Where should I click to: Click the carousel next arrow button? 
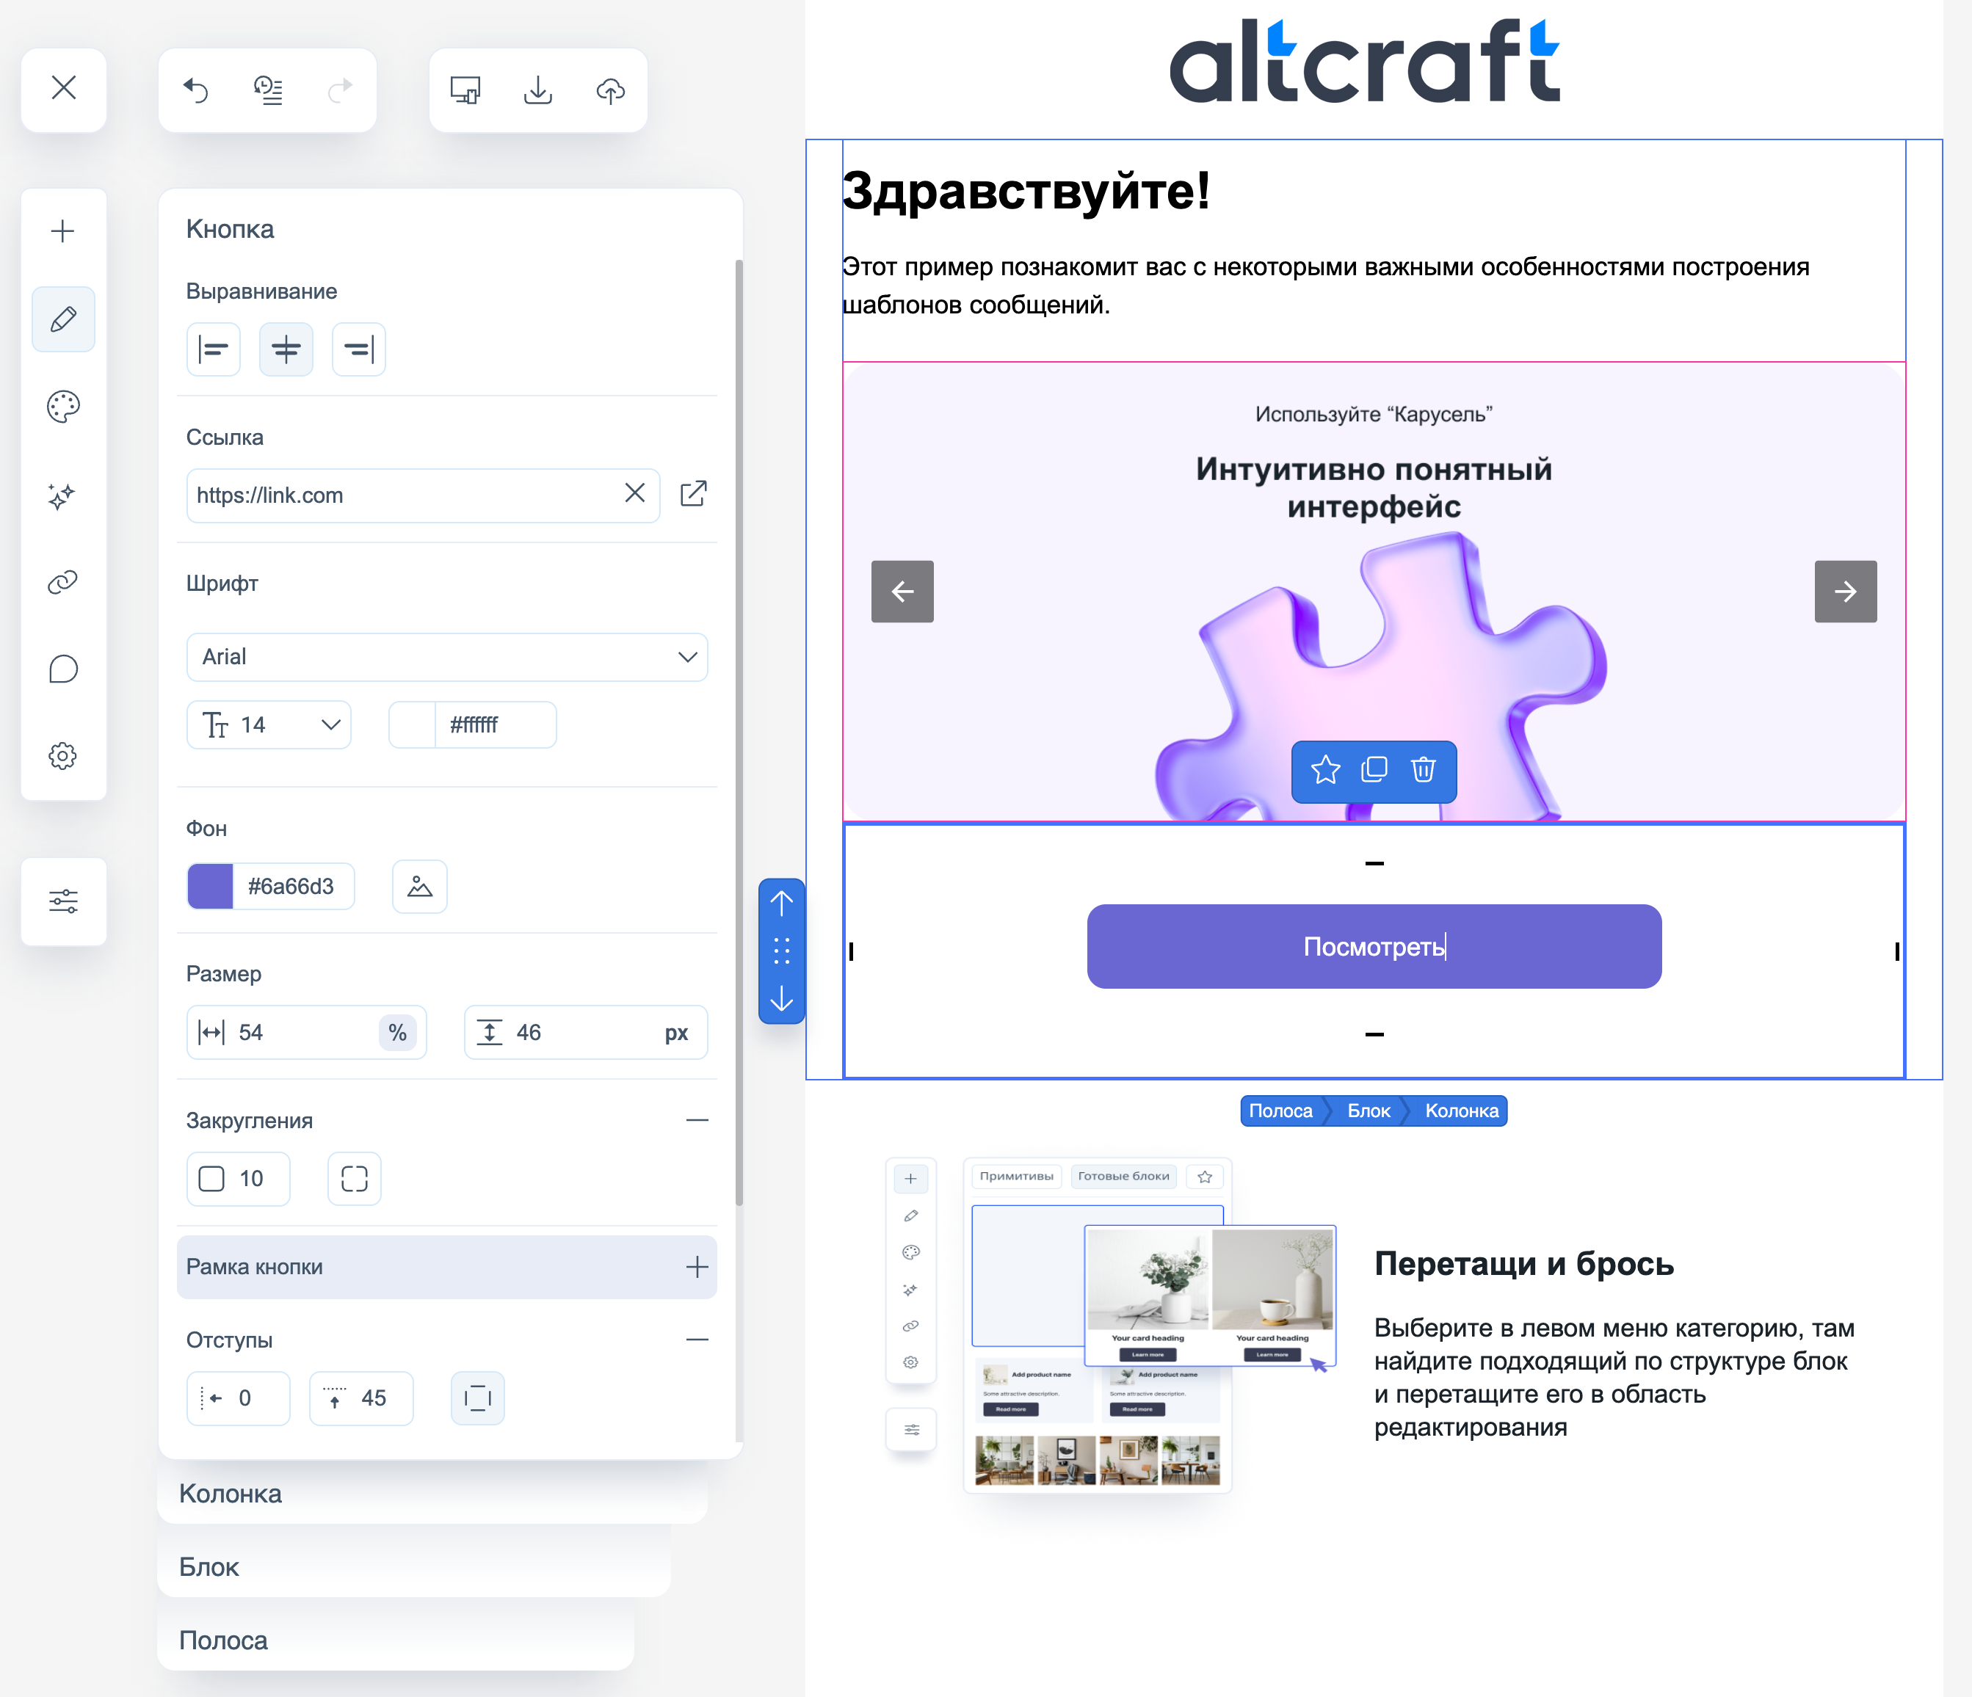[x=1844, y=591]
